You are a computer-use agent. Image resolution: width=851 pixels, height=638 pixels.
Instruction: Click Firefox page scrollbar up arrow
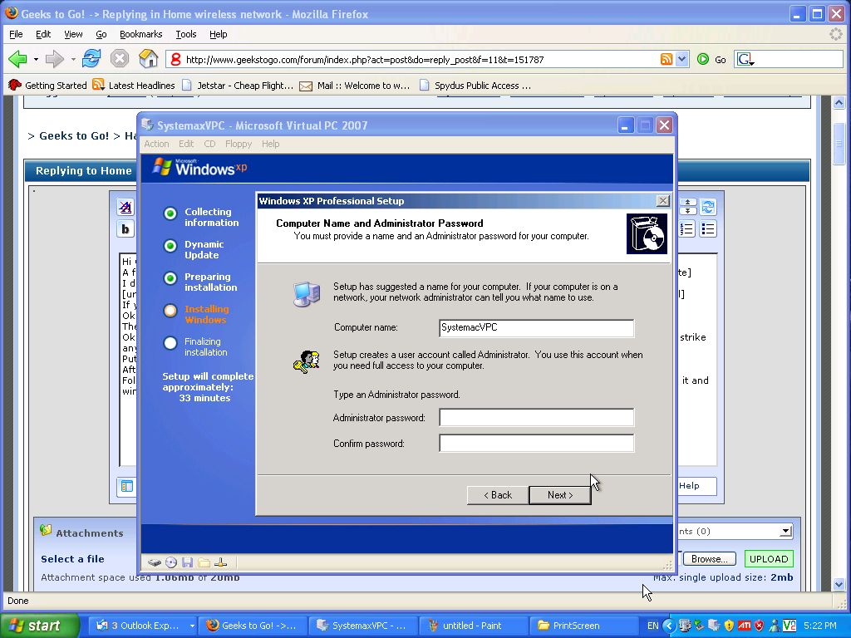click(x=839, y=102)
